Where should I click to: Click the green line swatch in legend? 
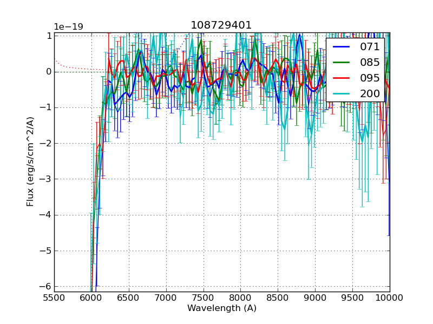(342, 63)
